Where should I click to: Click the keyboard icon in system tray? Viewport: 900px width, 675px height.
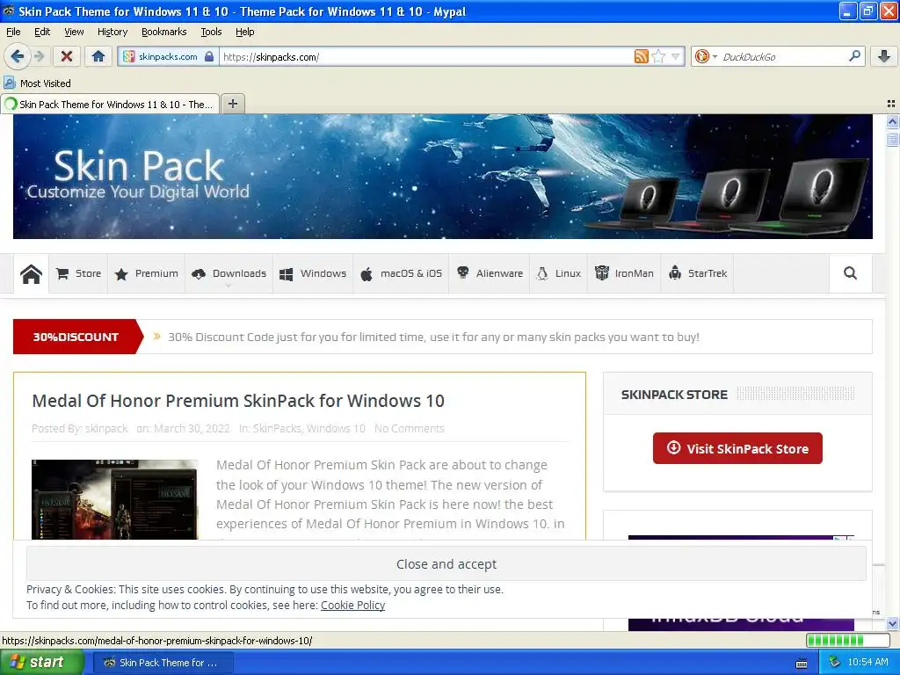(x=802, y=663)
